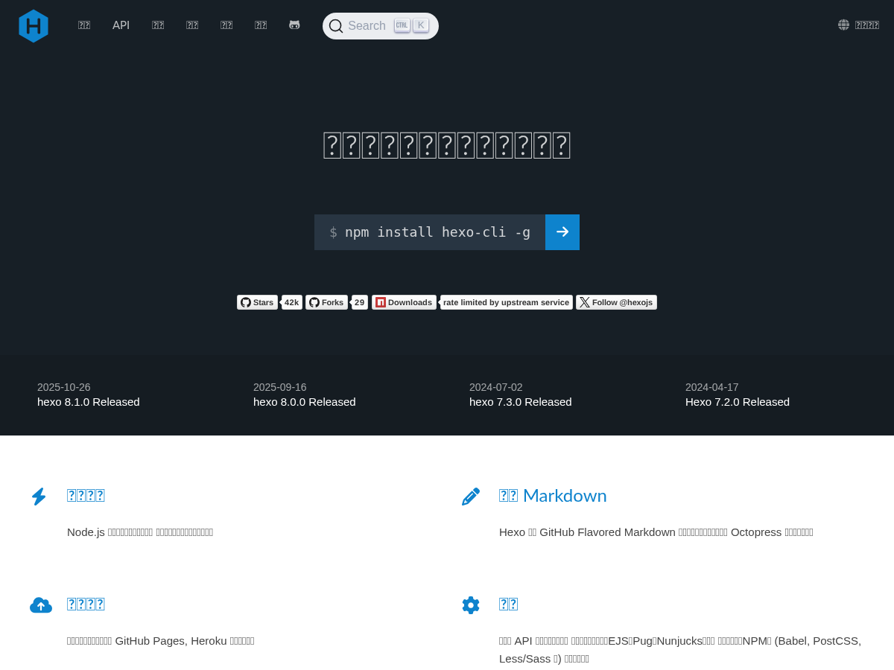Viewport: 894px width, 670px height.
Task: Click the GitHub Stars badge
Action: click(x=257, y=302)
